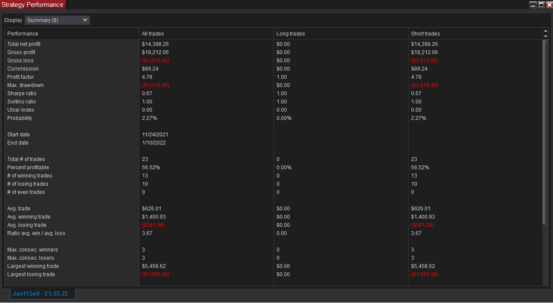This screenshot has width=553, height=303.
Task: Click Long trades probability value 0.00%
Action: click(x=284, y=118)
